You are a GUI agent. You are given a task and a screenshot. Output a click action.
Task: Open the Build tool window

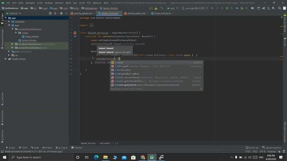click(35, 148)
